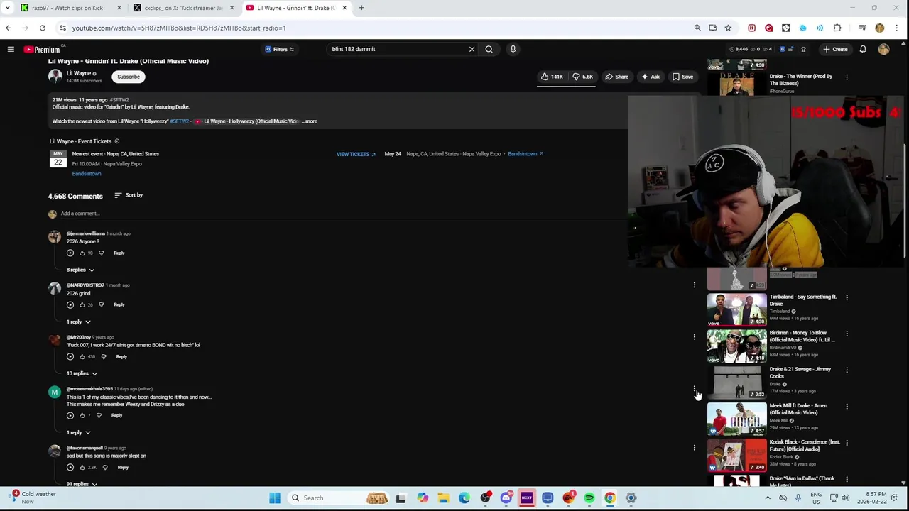The height and width of the screenshot is (511, 909).
Task: Reply to tavorismarquell's comment
Action: 123,467
